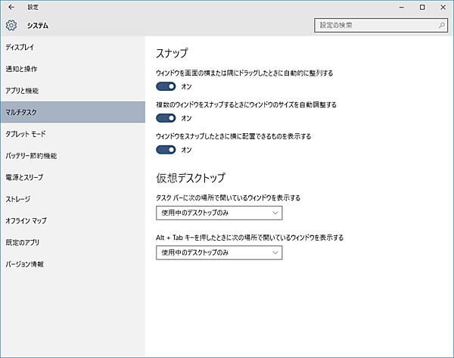454x358 pixels.
Task: Click the スナップ section heading
Action: coord(172,53)
